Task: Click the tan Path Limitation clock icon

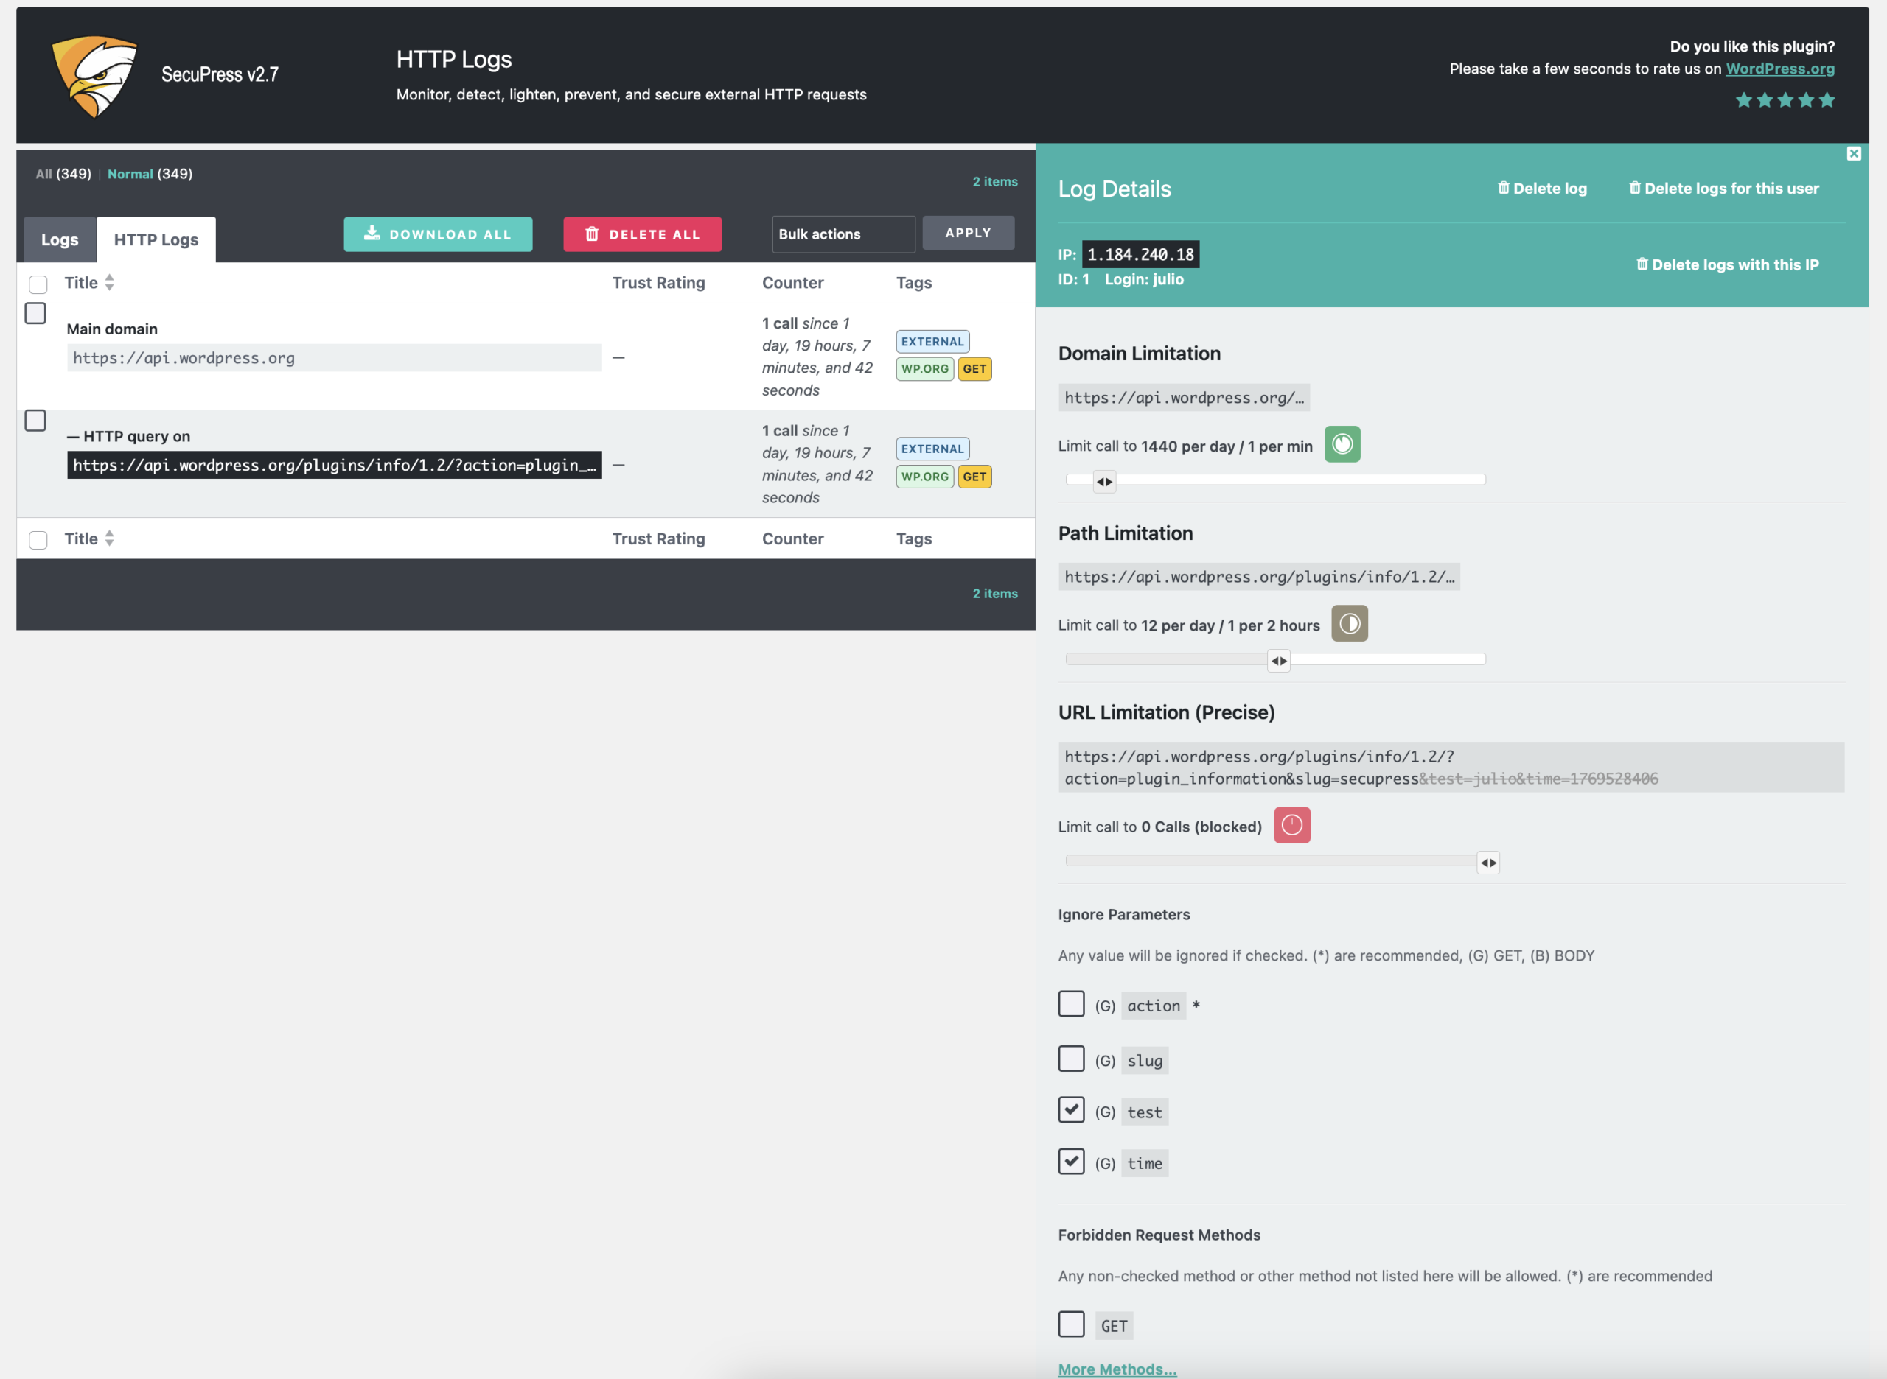Action: tap(1348, 623)
